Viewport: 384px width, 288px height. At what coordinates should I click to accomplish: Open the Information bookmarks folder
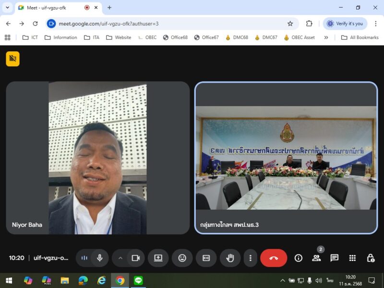61,37
